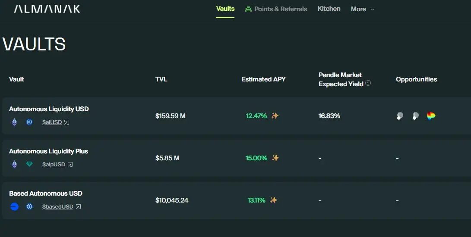Select the Autonomous Liquidity Plus vault name
Viewport: 471px width, 237px height.
(48, 151)
